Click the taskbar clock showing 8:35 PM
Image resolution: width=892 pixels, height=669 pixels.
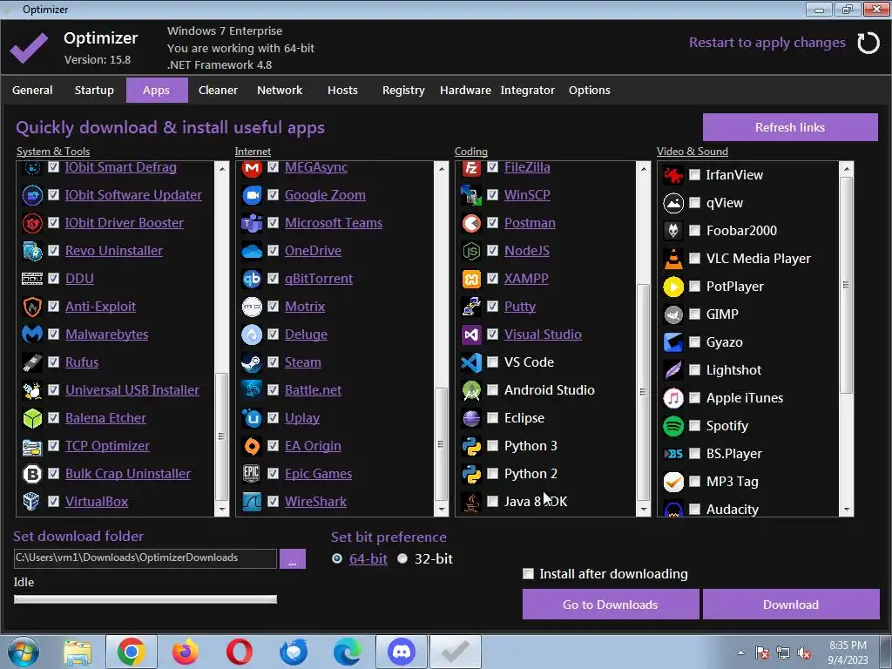pos(848,652)
